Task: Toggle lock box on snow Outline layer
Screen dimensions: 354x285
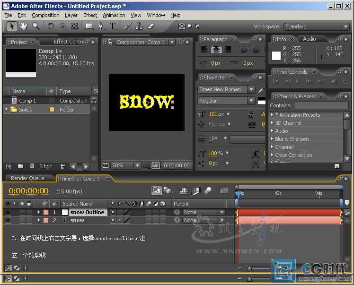Action: click(x=29, y=212)
